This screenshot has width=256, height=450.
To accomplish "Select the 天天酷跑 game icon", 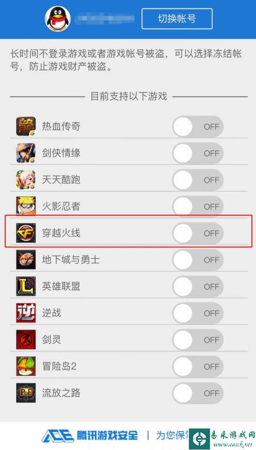I will click(x=26, y=180).
